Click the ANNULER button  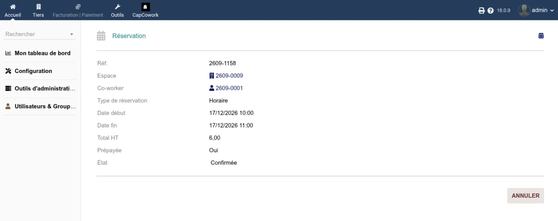click(525, 196)
